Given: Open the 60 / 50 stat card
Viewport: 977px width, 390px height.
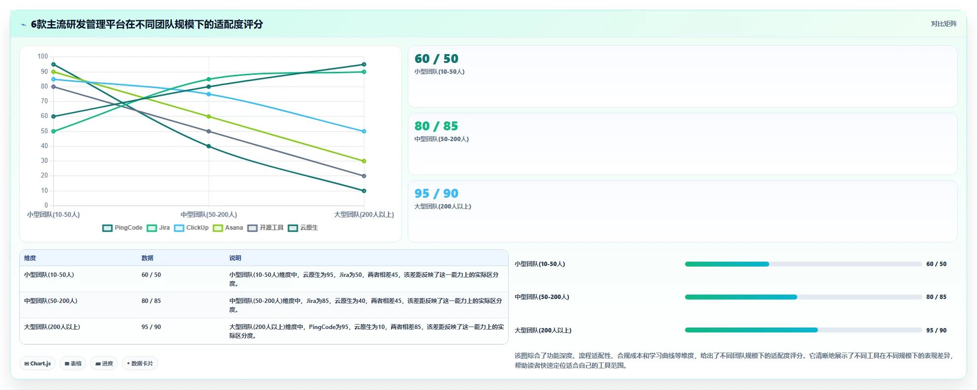Looking at the screenshot, I should [x=683, y=77].
